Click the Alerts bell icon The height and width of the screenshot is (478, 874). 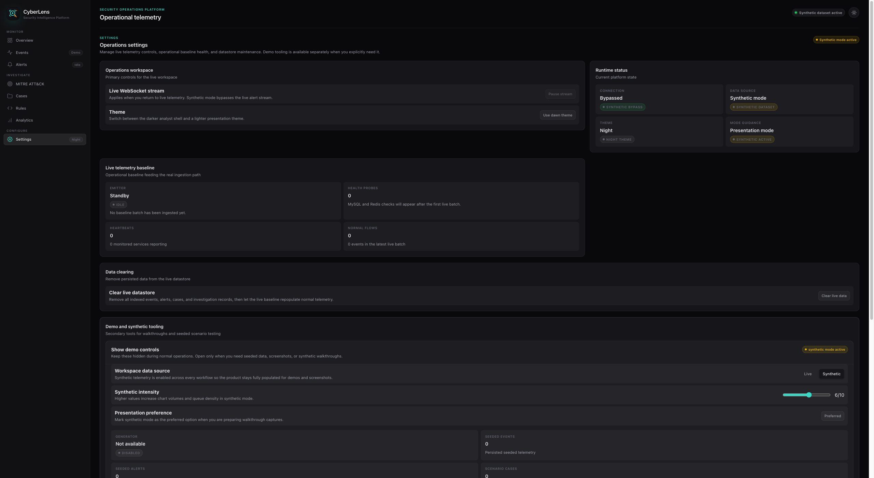click(10, 65)
